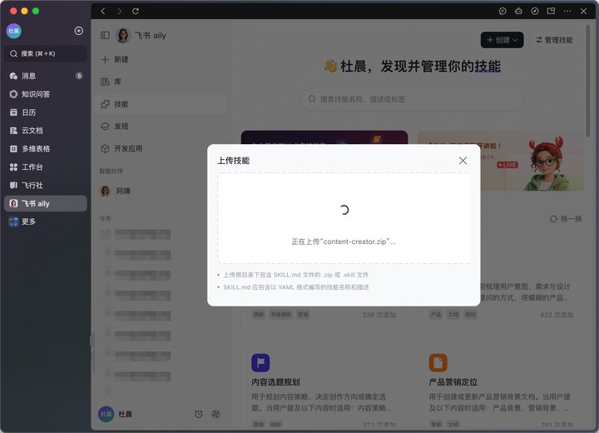
Task: Open 知识问答 in the left sidebar
Action: [46, 94]
